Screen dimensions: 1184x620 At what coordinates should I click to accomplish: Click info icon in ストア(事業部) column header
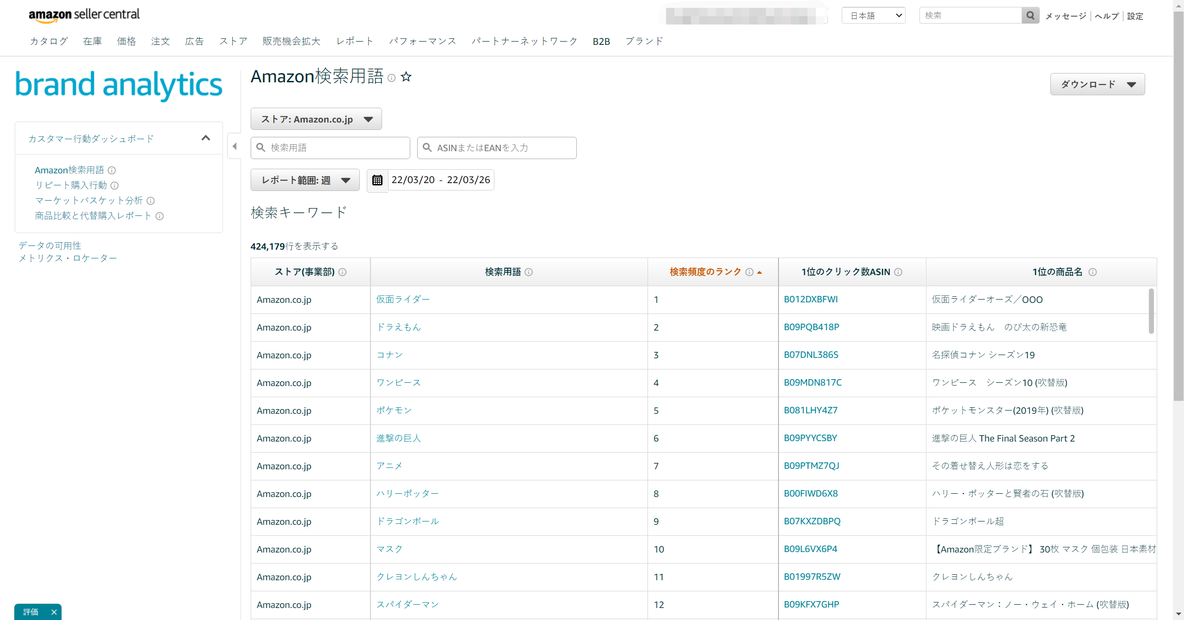point(342,272)
